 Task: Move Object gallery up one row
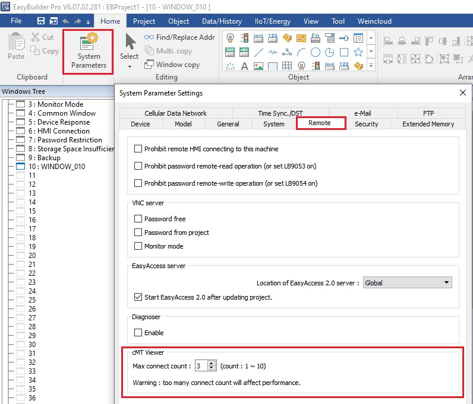click(371, 38)
